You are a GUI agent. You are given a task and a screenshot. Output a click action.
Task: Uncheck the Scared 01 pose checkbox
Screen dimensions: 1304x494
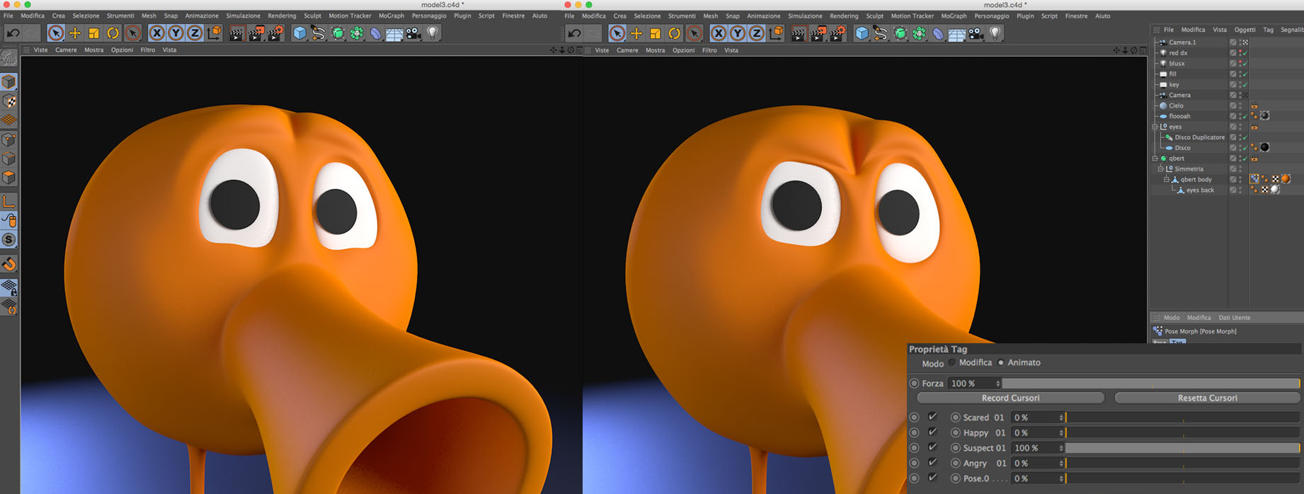click(932, 417)
